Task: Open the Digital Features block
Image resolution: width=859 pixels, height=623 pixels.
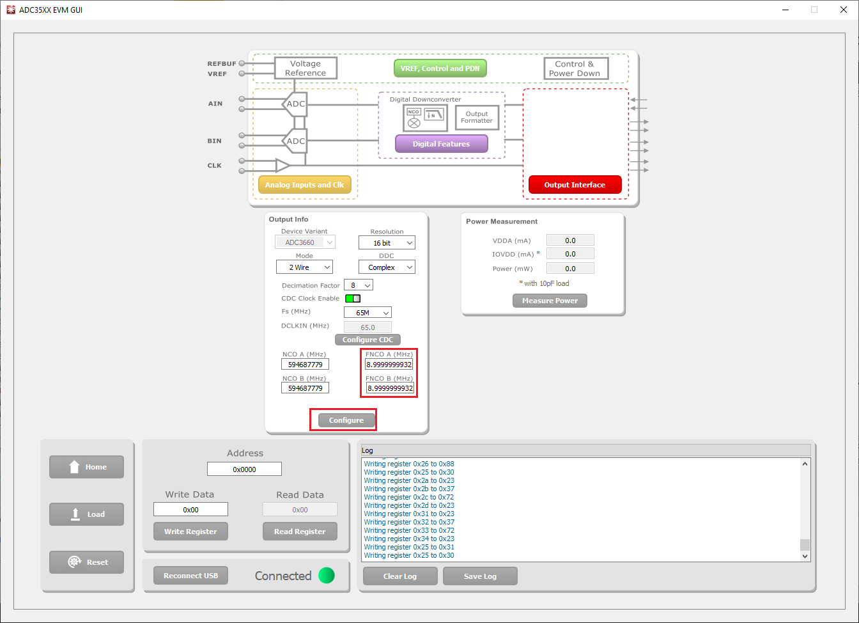Action: point(441,143)
